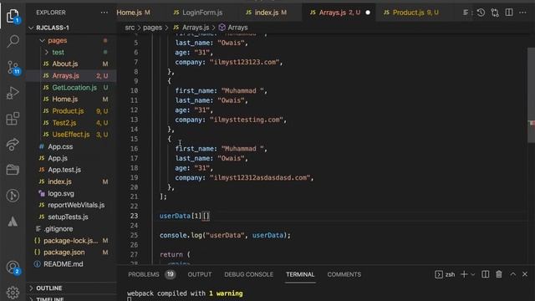
Task: Open the Search view in activity bar
Action: tap(13, 41)
